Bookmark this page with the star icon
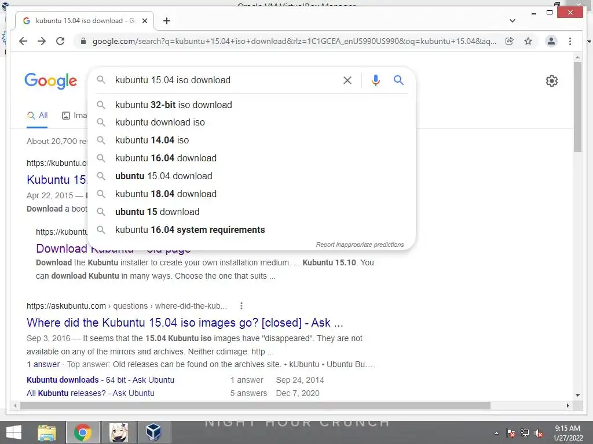 [x=528, y=41]
